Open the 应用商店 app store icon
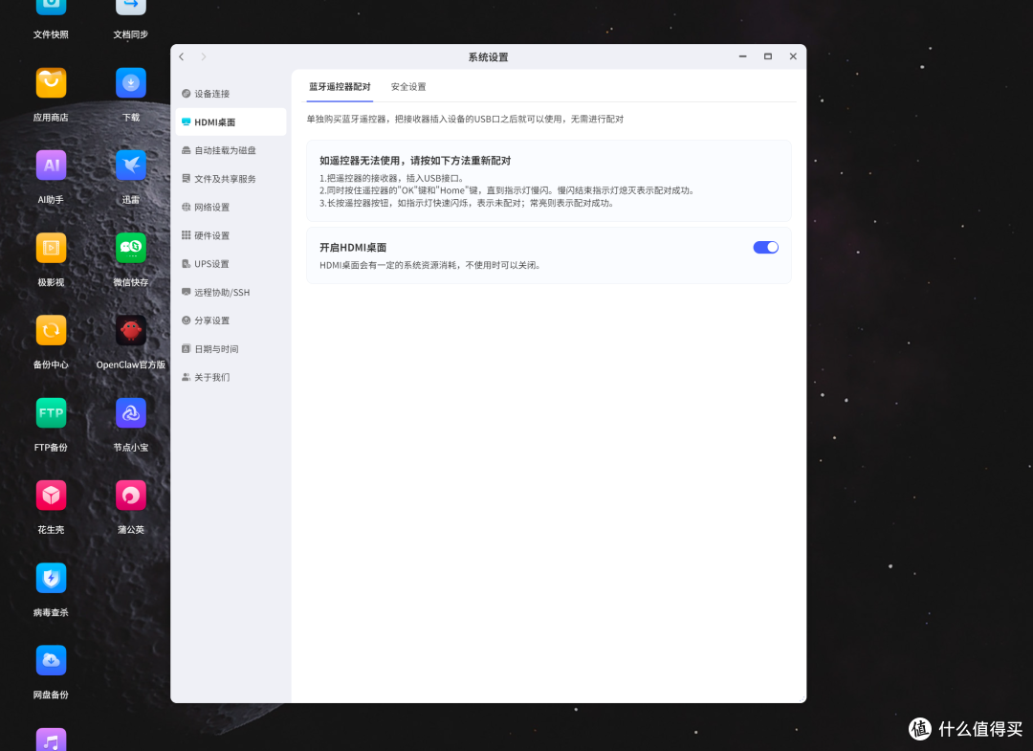This screenshot has width=1033, height=751. [x=51, y=83]
